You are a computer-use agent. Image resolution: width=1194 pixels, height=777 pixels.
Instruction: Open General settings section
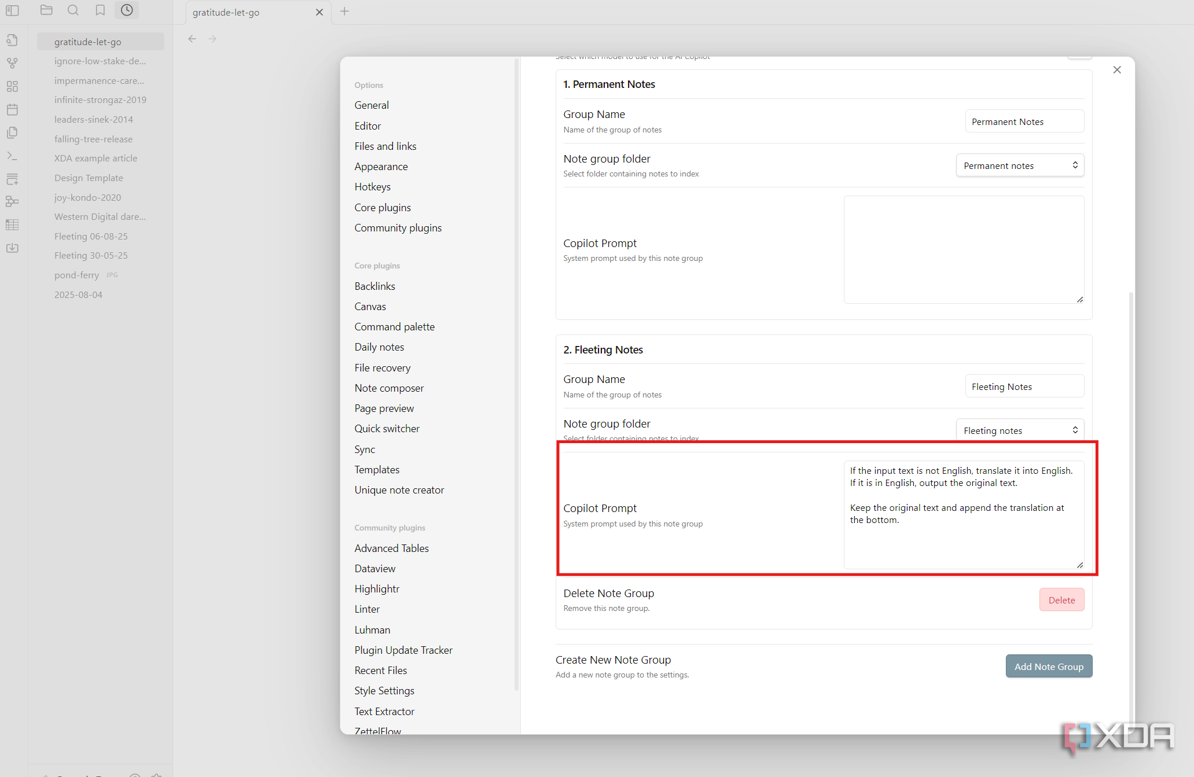point(372,105)
